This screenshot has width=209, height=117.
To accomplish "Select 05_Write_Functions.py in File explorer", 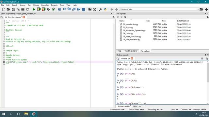I will point(132,37).
